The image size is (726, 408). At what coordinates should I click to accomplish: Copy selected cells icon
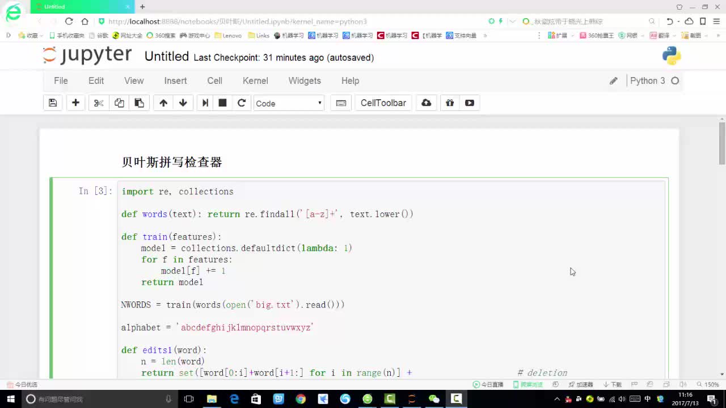click(119, 103)
